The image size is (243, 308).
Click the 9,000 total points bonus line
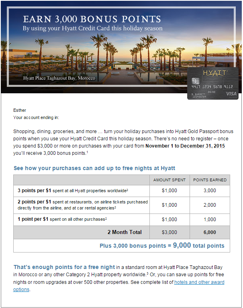tap(162, 245)
